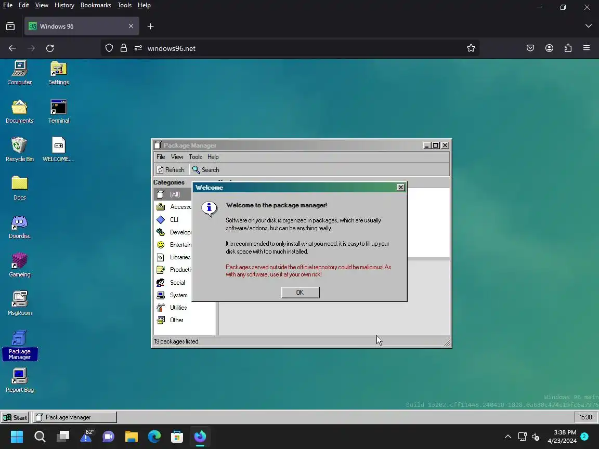Launch the Terminal desktop shortcut
Screen dimensions: 599x449
[x=58, y=111]
